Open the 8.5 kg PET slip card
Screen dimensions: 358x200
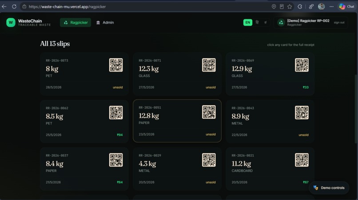click(84, 121)
